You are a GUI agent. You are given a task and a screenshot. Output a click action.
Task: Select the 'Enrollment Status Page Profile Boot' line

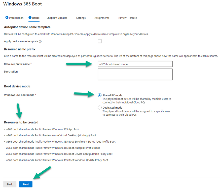click(x=60, y=142)
